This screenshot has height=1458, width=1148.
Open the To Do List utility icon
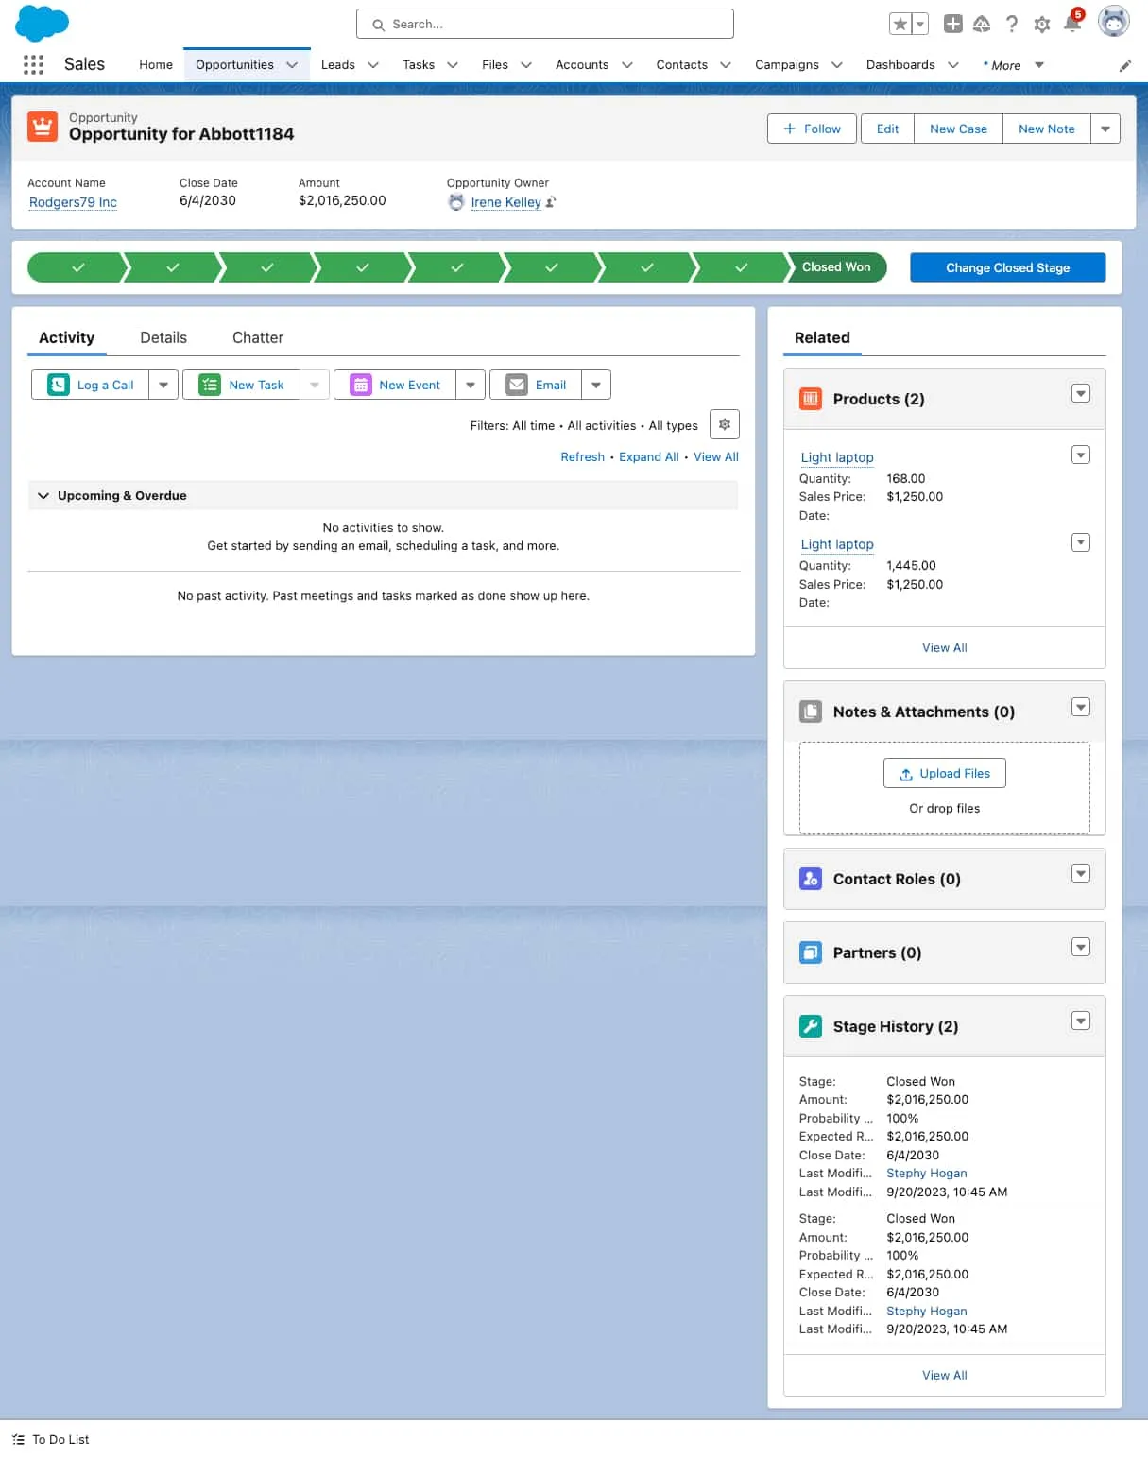(x=19, y=1439)
